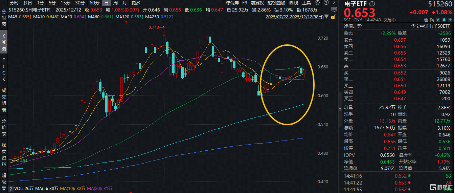Click 买一 price 0.652 row
This screenshot has height=193, width=455.
click(397, 72)
